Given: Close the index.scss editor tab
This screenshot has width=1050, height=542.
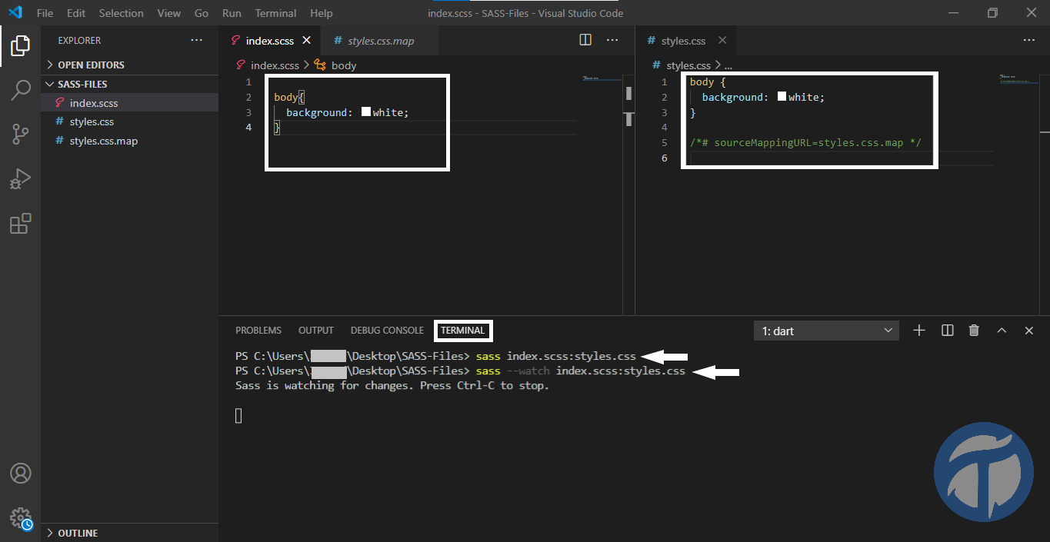Looking at the screenshot, I should tap(307, 41).
